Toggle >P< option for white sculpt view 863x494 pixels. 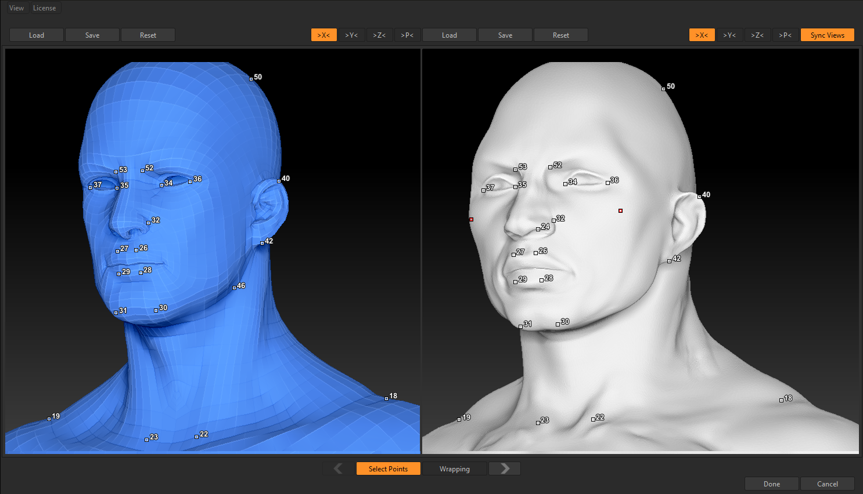point(785,35)
